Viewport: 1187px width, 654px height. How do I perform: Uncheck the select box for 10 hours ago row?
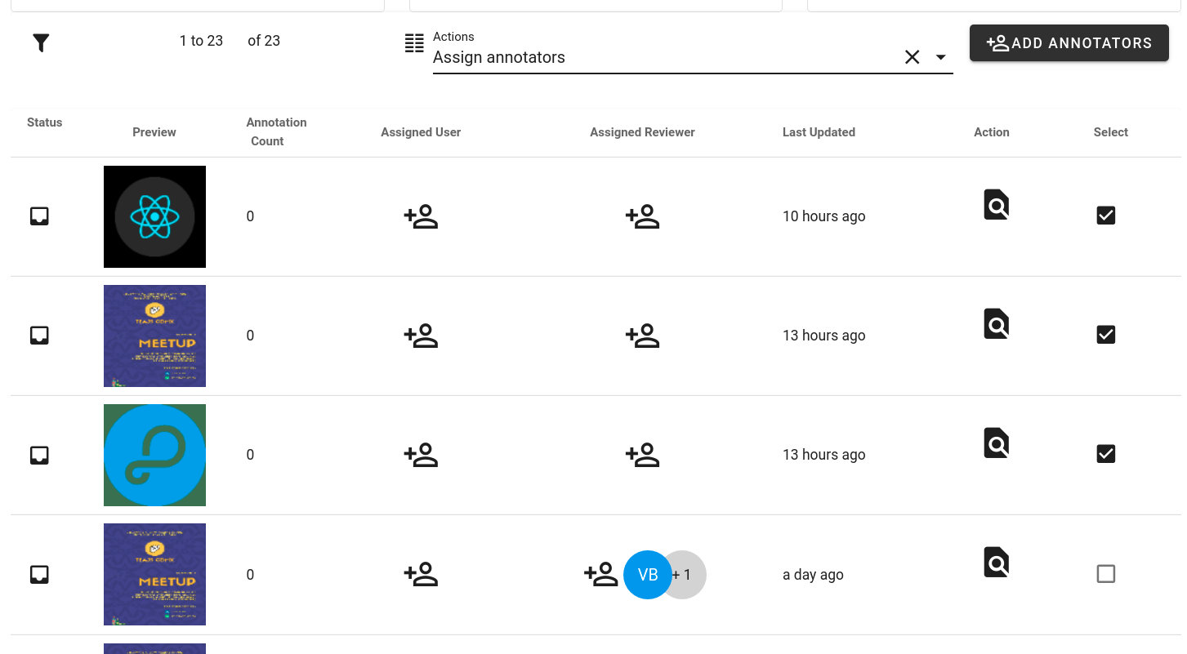point(1106,216)
